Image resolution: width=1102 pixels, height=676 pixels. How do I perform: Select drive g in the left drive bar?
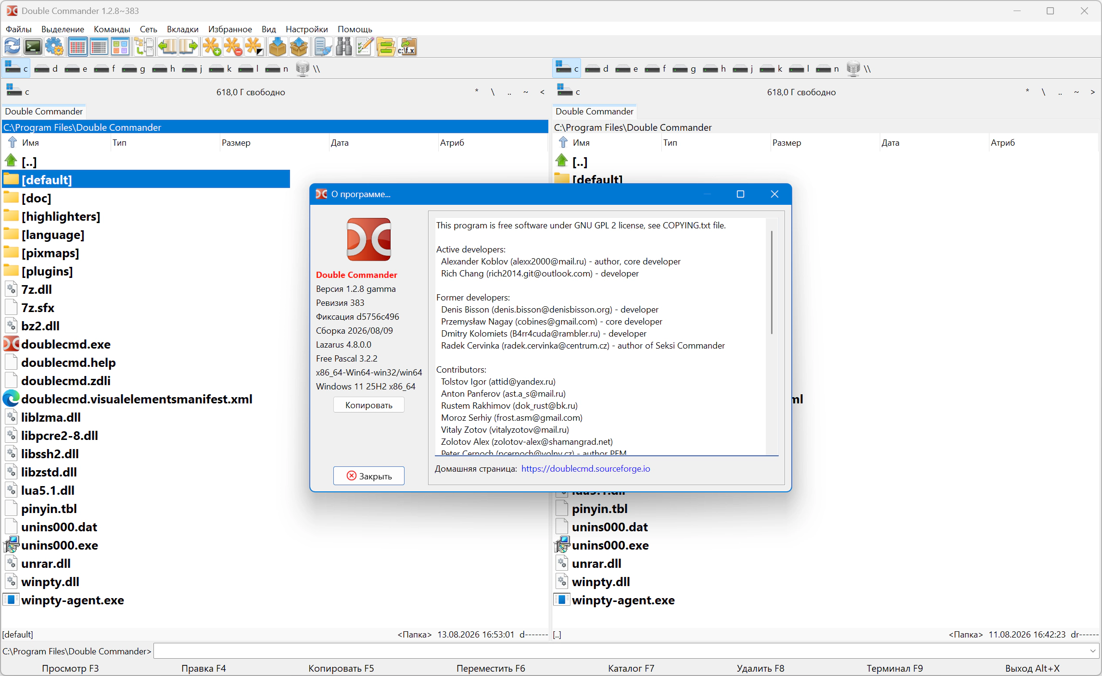133,69
